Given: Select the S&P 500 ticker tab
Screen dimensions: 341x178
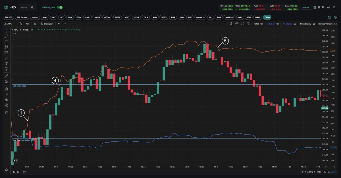Looking at the screenshot, I should (x=9, y=17).
